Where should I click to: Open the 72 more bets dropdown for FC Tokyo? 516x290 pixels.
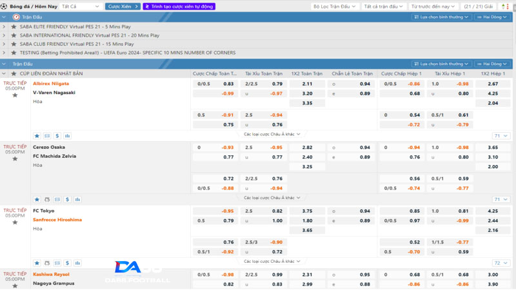click(500, 263)
